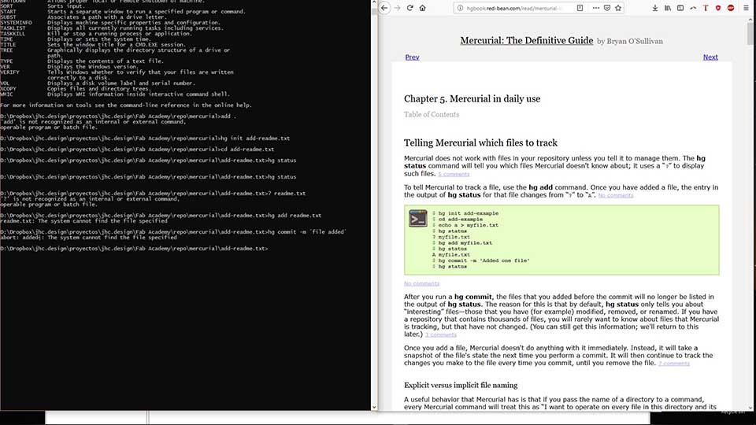Click 'hg init add-readme.txt' in the command prompt
Image resolution: width=756 pixels, height=425 pixels.
[x=255, y=139]
